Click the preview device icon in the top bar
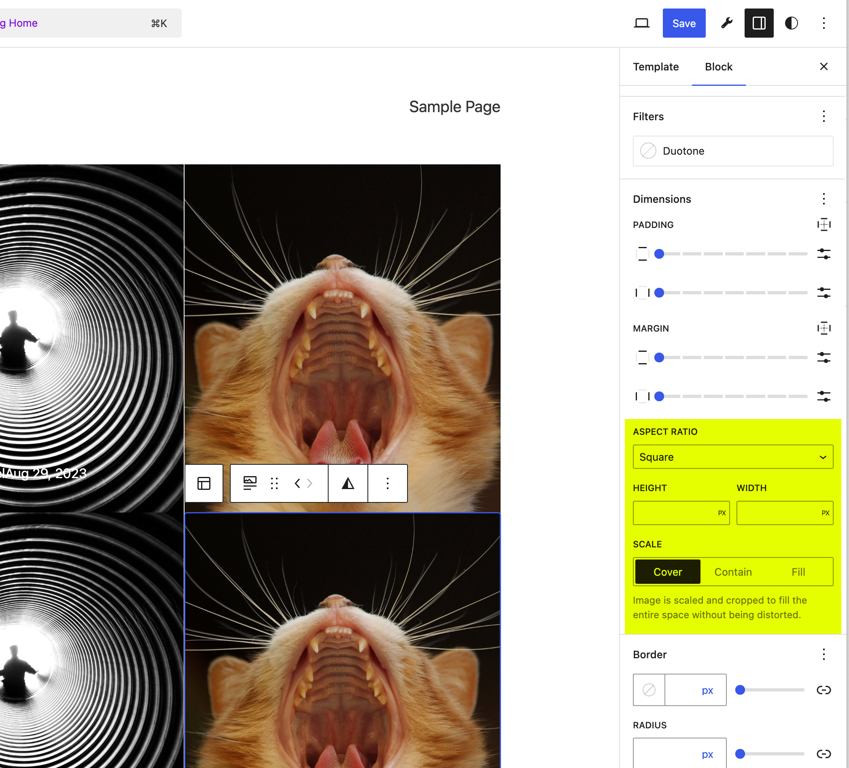Screen dimensions: 849x768 tap(641, 23)
